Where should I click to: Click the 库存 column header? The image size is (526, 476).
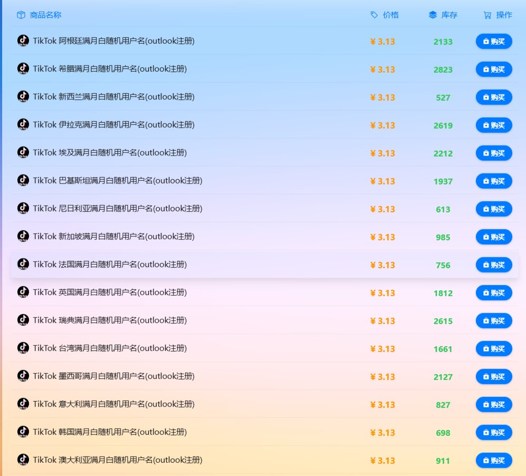[450, 15]
